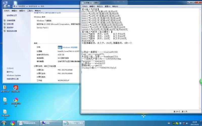Click Notepad scrollbar up arrow

[200, 9]
